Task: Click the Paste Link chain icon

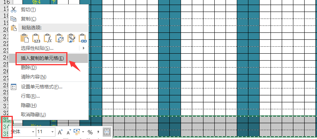Action: (x=83, y=38)
